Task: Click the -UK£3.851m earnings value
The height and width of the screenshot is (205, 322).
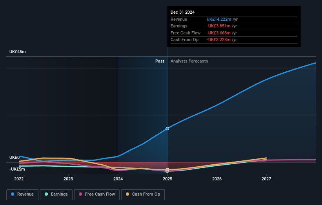Action: tap(218, 26)
